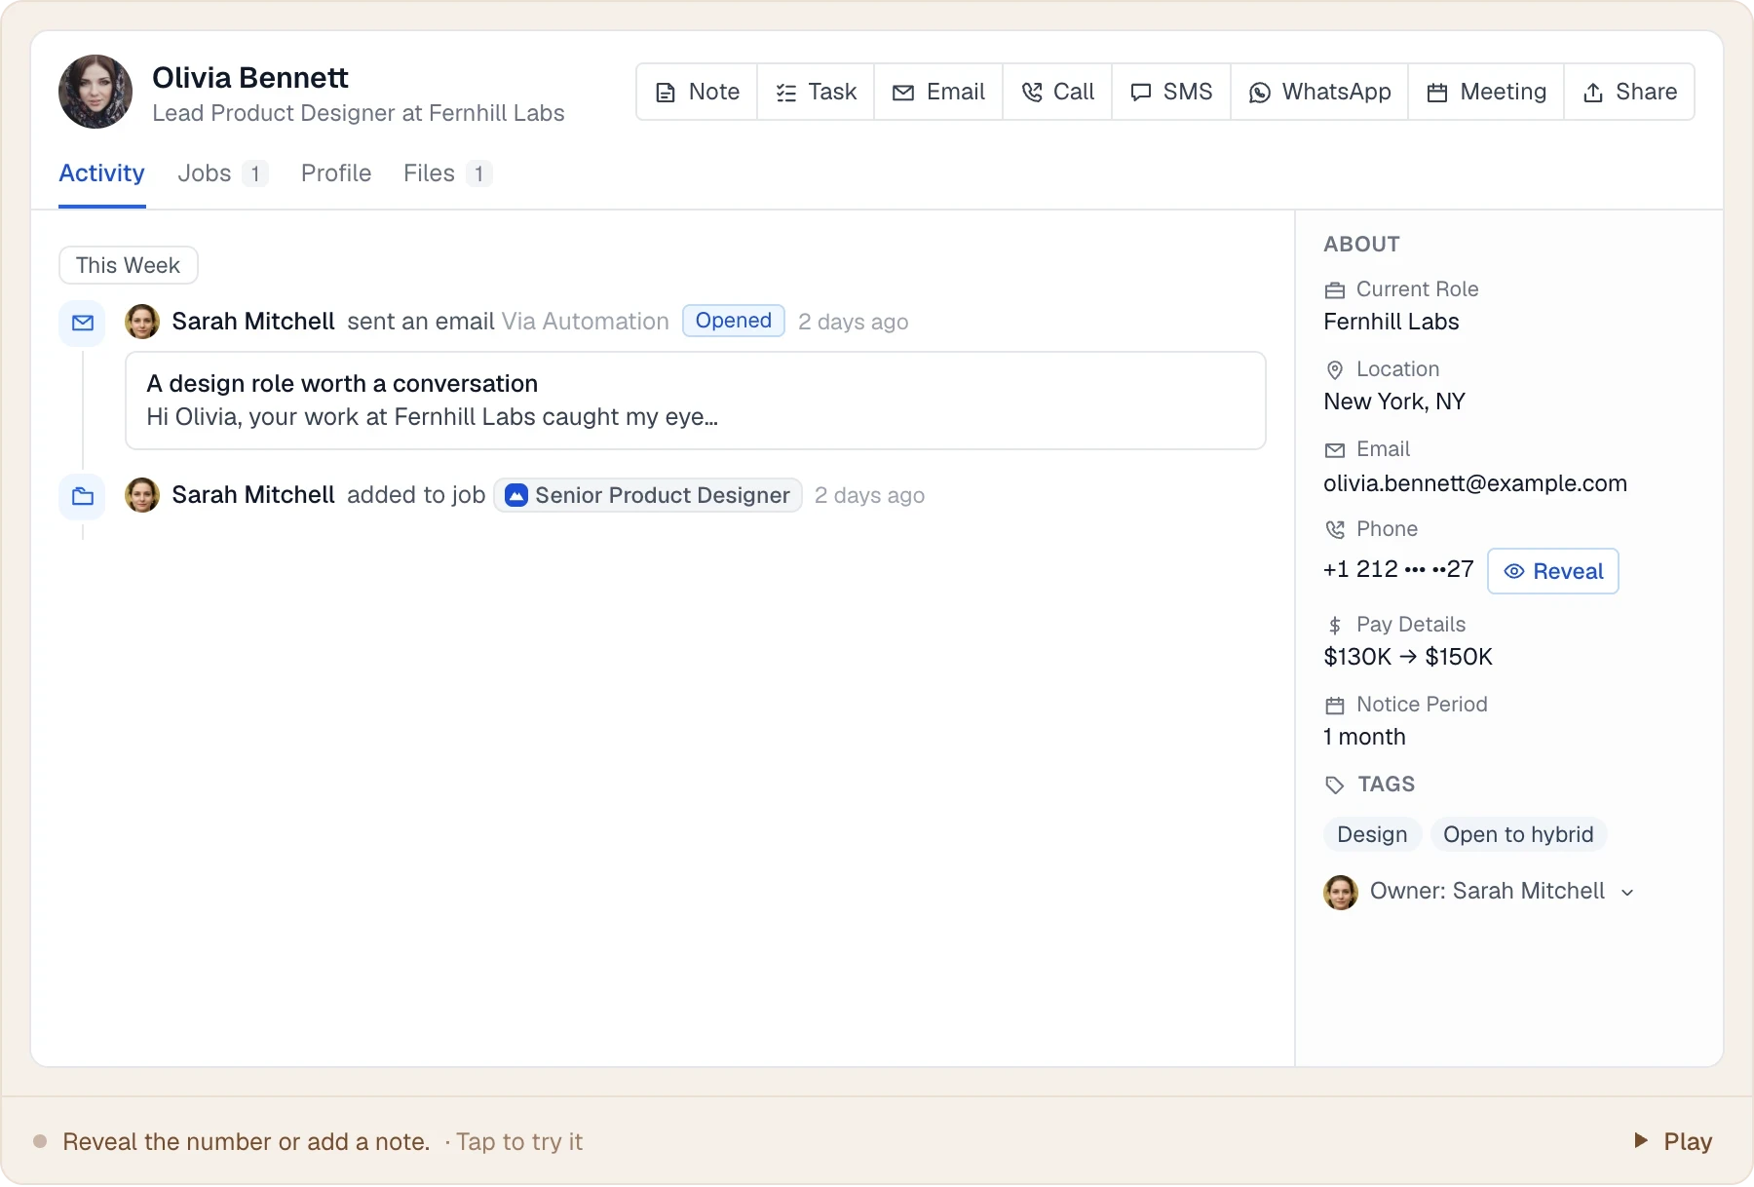Click Olivia Bennett's profile photo
1754x1187 pixels.
pos(95,92)
